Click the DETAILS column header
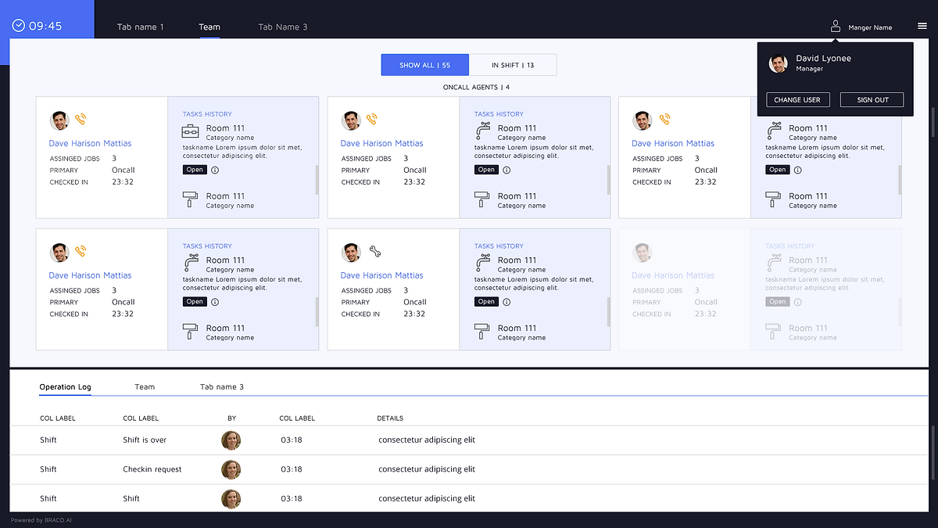 tap(390, 418)
